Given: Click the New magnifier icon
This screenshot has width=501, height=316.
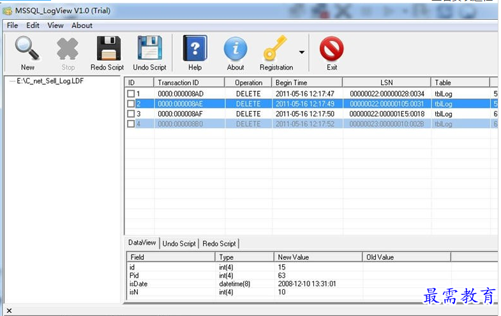Looking at the screenshot, I should point(27,49).
